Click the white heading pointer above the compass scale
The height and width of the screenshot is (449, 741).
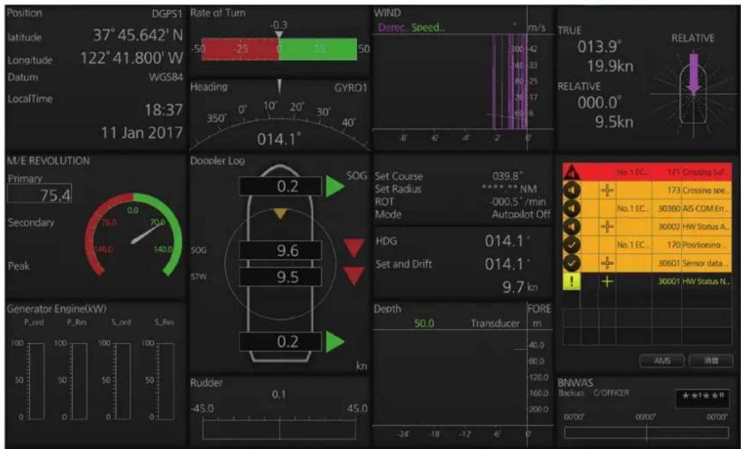(279, 86)
